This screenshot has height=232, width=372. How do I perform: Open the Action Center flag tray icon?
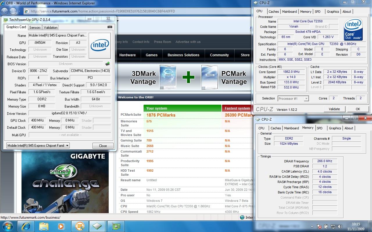pyautogui.click(x=319, y=227)
